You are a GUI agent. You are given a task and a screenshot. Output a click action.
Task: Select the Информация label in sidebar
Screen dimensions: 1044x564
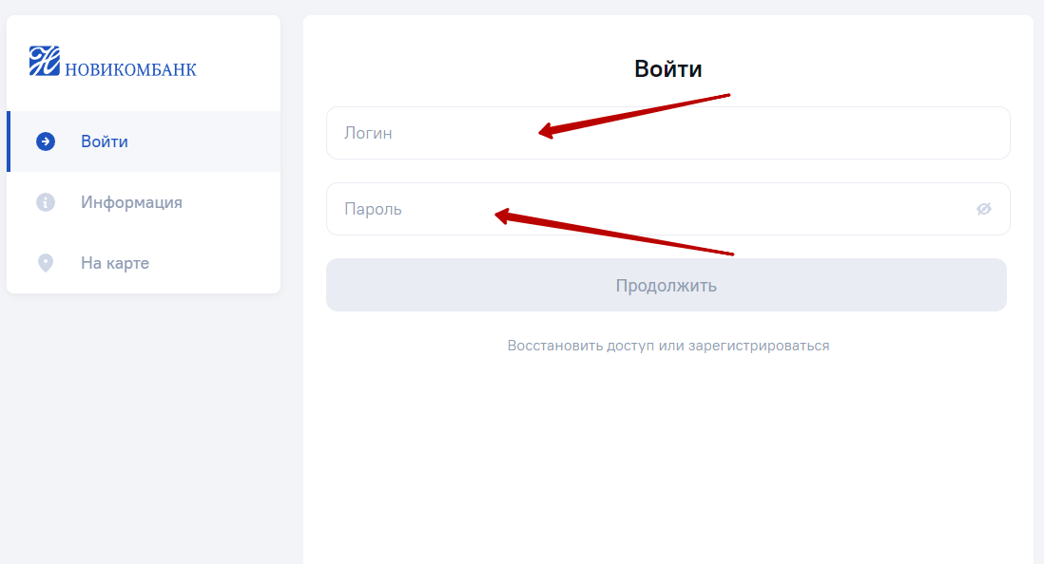132,202
